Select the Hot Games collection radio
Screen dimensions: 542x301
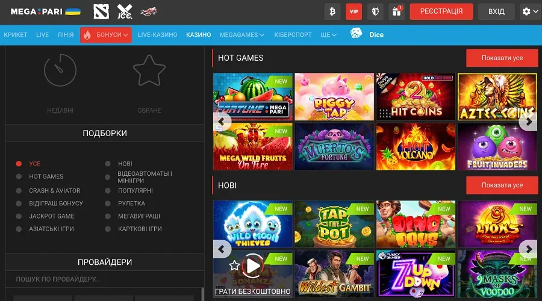(19, 176)
